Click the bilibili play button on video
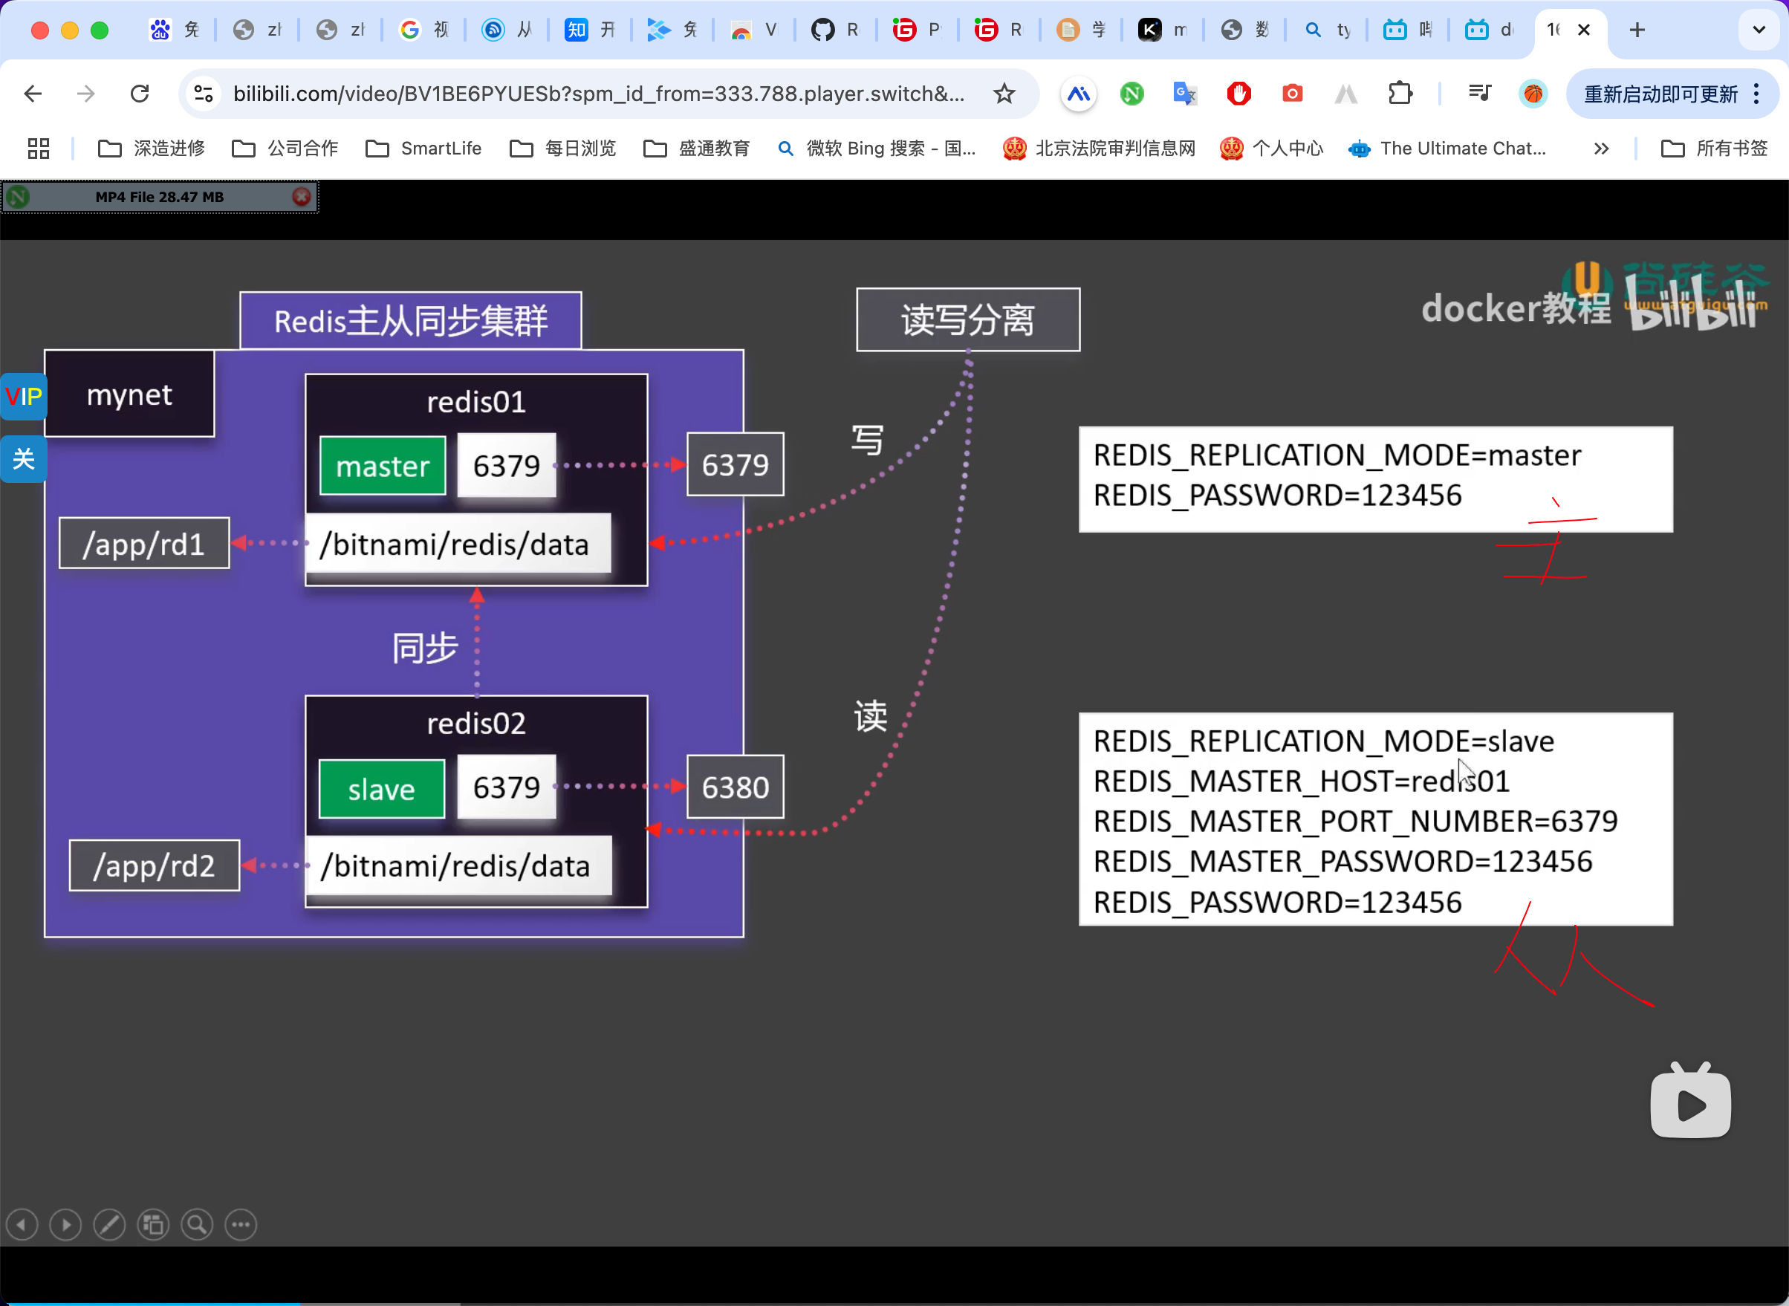This screenshot has height=1306, width=1789. pyautogui.click(x=1690, y=1104)
